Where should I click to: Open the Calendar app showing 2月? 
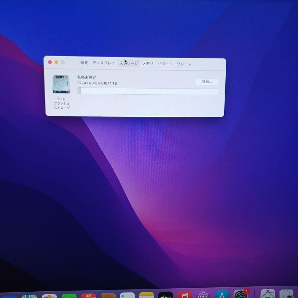(88, 296)
